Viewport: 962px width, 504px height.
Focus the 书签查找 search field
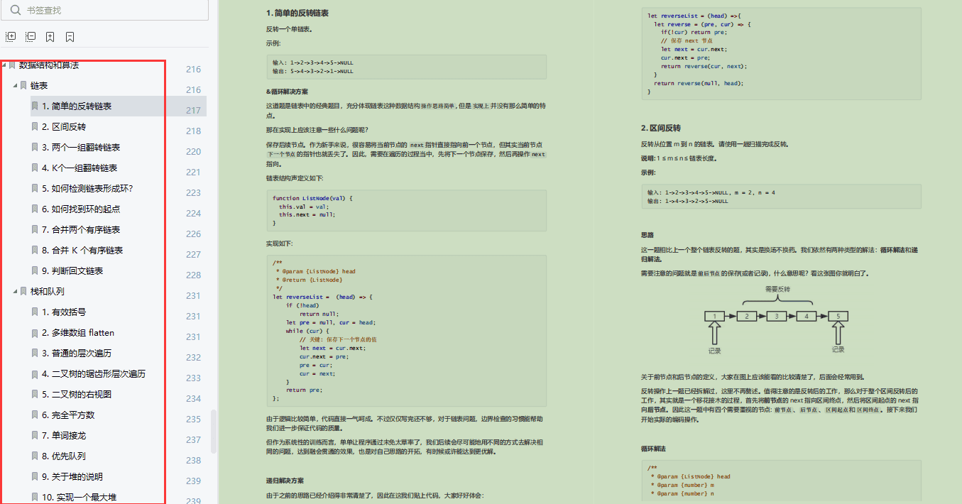[x=104, y=10]
